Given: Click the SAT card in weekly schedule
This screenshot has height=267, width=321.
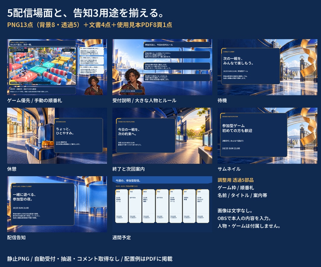Looking at the screenshot, I should click(x=189, y=206).
